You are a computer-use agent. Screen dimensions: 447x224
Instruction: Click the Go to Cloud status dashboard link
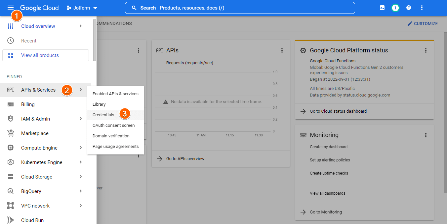[338, 111]
